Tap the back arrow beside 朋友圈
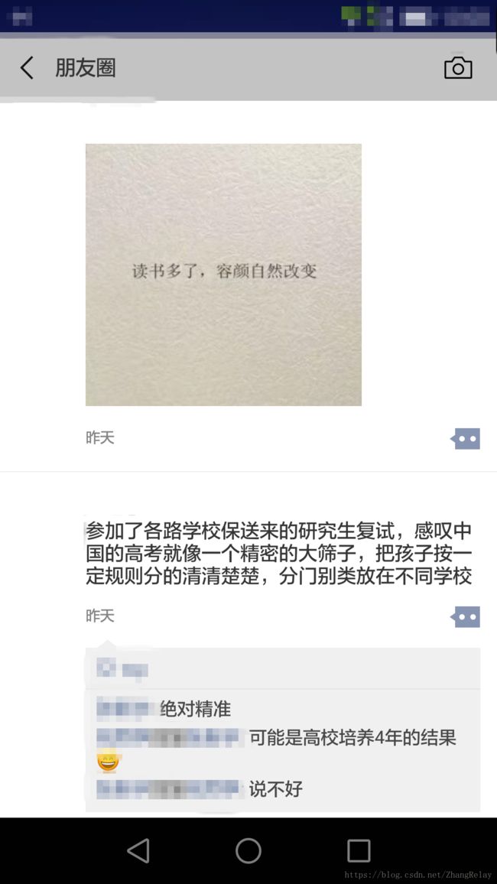The width and height of the screenshot is (497, 884). pyautogui.click(x=27, y=67)
